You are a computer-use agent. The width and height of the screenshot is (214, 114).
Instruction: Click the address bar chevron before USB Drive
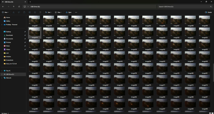[x=28, y=7]
